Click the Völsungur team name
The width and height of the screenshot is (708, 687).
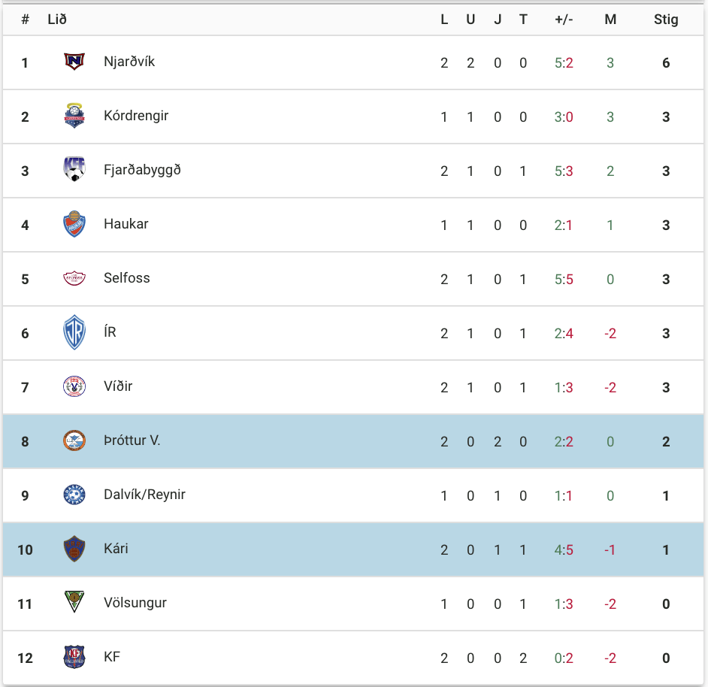[x=135, y=603]
